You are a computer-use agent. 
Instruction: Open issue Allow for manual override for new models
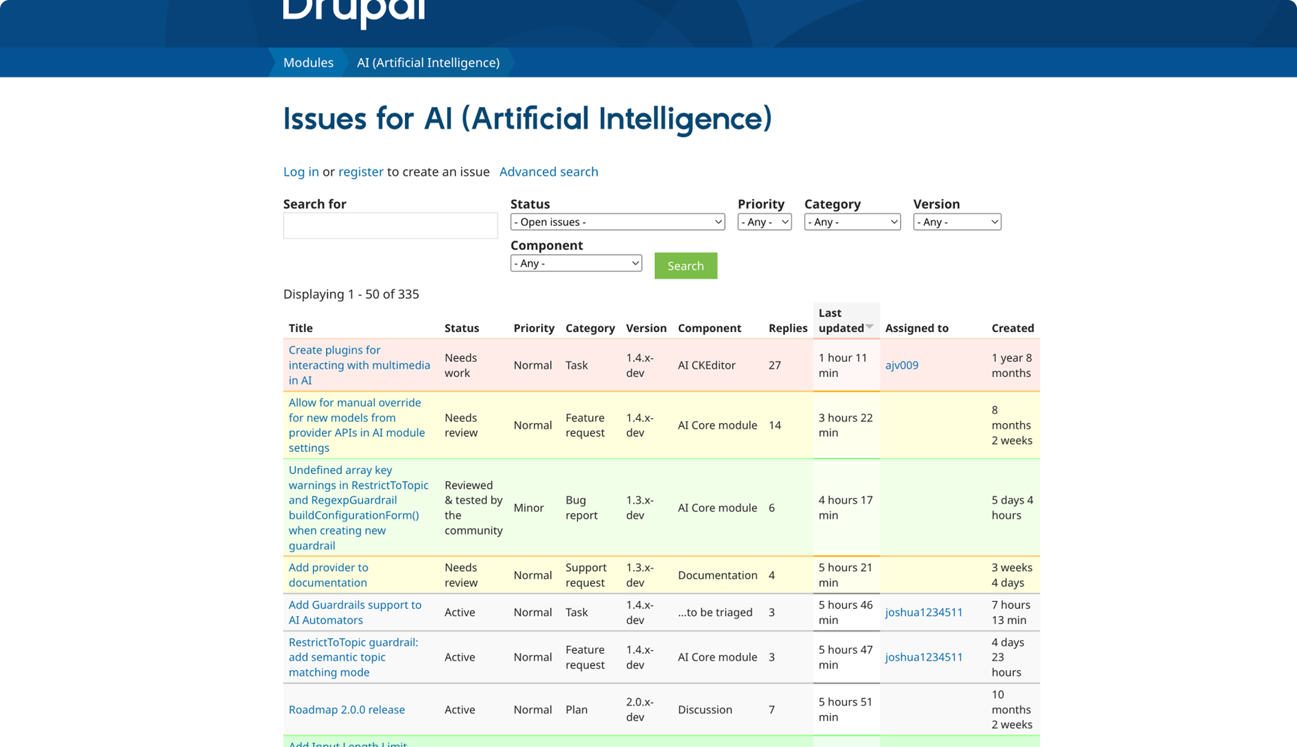[357, 425]
